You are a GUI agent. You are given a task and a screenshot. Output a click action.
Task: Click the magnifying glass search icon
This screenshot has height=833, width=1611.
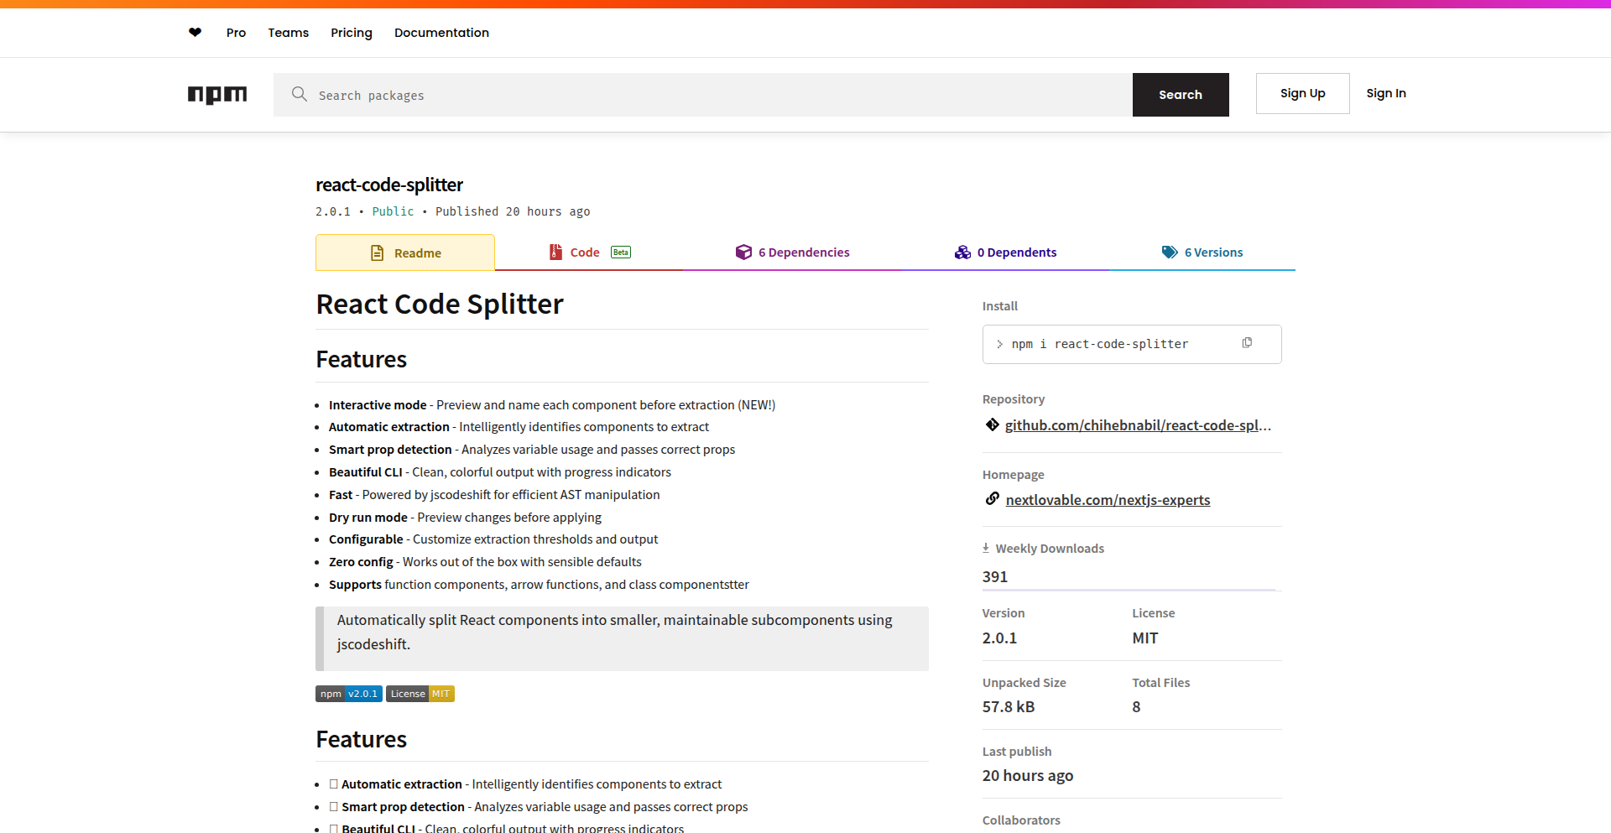[x=299, y=95]
